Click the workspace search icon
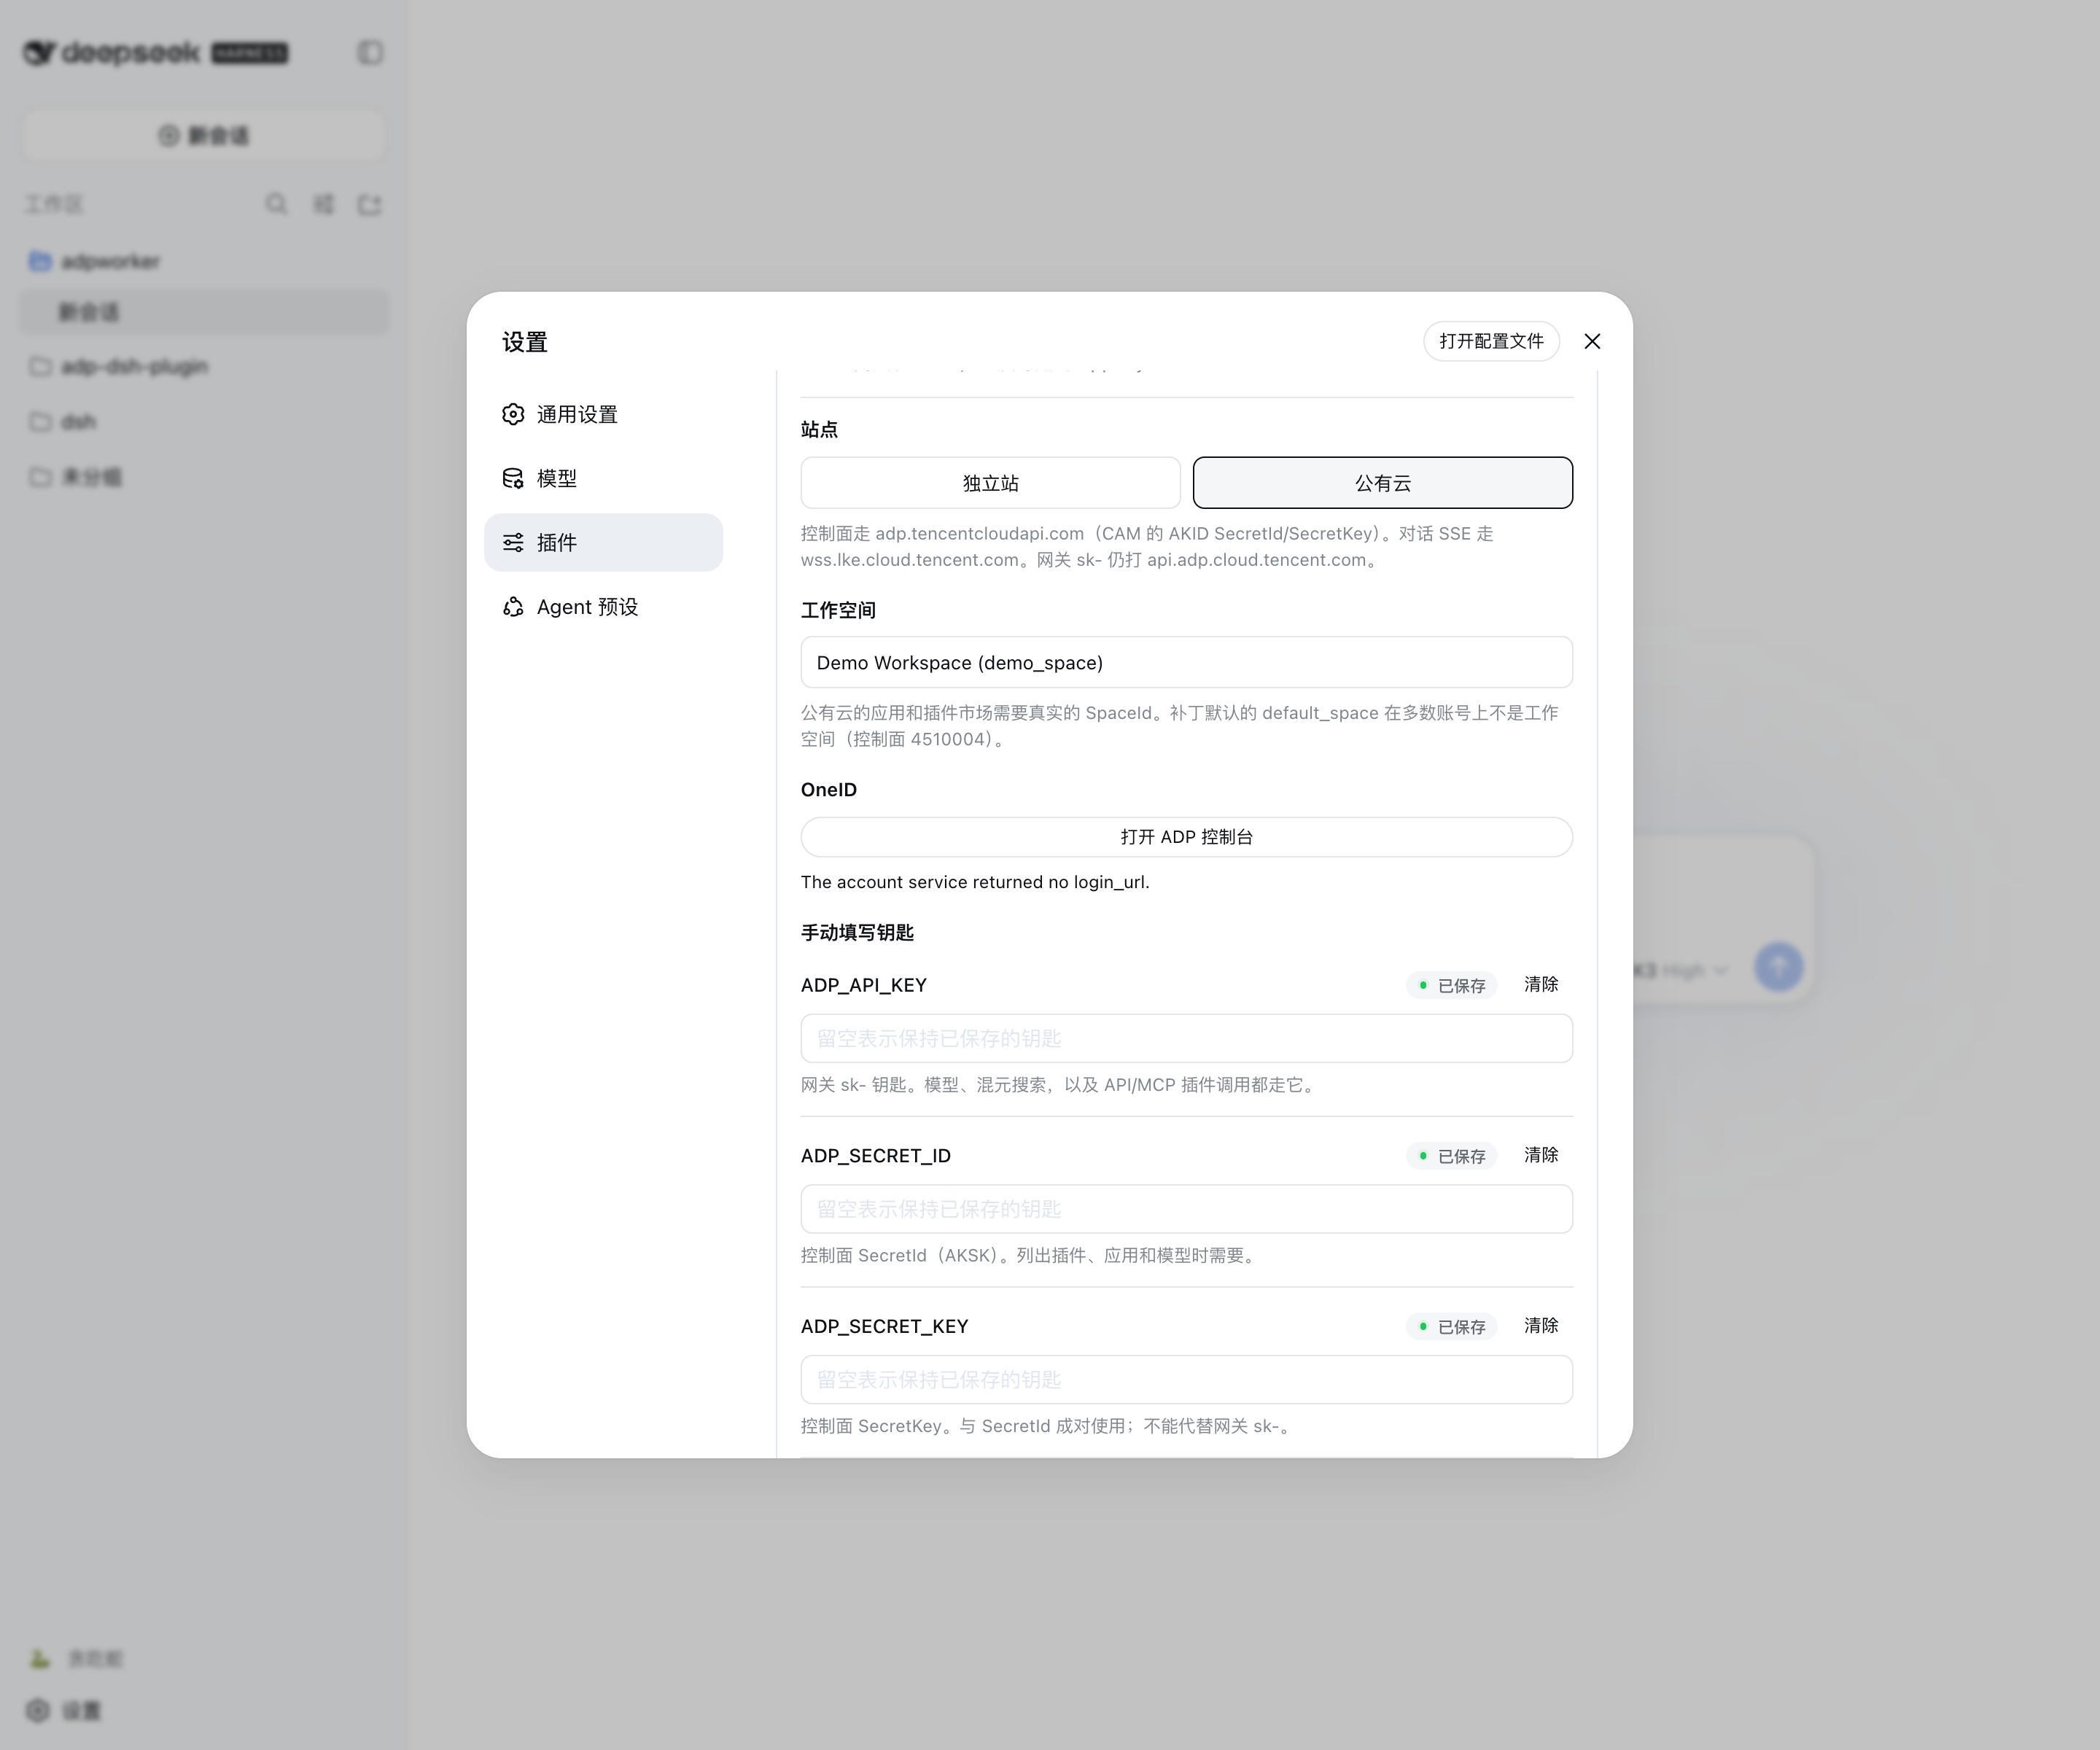The width and height of the screenshot is (2100, 1750). coord(276,204)
